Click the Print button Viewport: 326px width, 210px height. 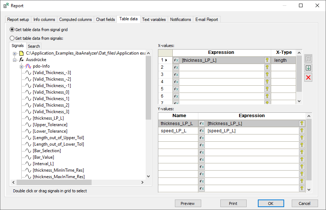coord(233,203)
